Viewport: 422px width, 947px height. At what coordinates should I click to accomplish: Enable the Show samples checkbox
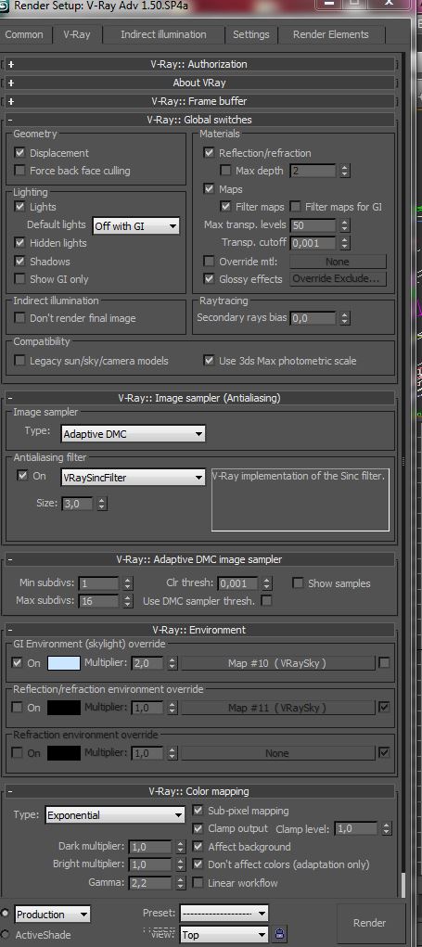coord(298,582)
